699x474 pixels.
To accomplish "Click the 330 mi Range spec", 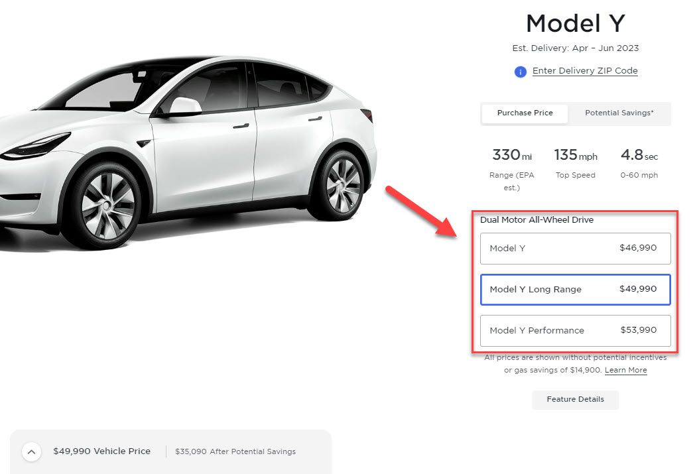I will pos(511,162).
